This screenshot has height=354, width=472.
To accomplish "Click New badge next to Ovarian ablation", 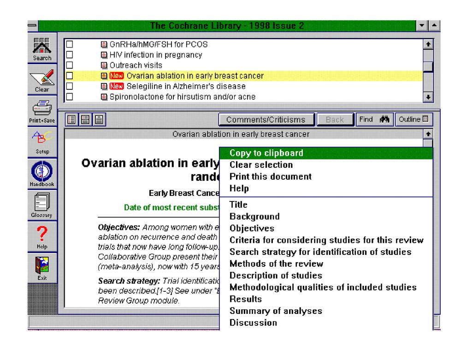I will click(117, 76).
